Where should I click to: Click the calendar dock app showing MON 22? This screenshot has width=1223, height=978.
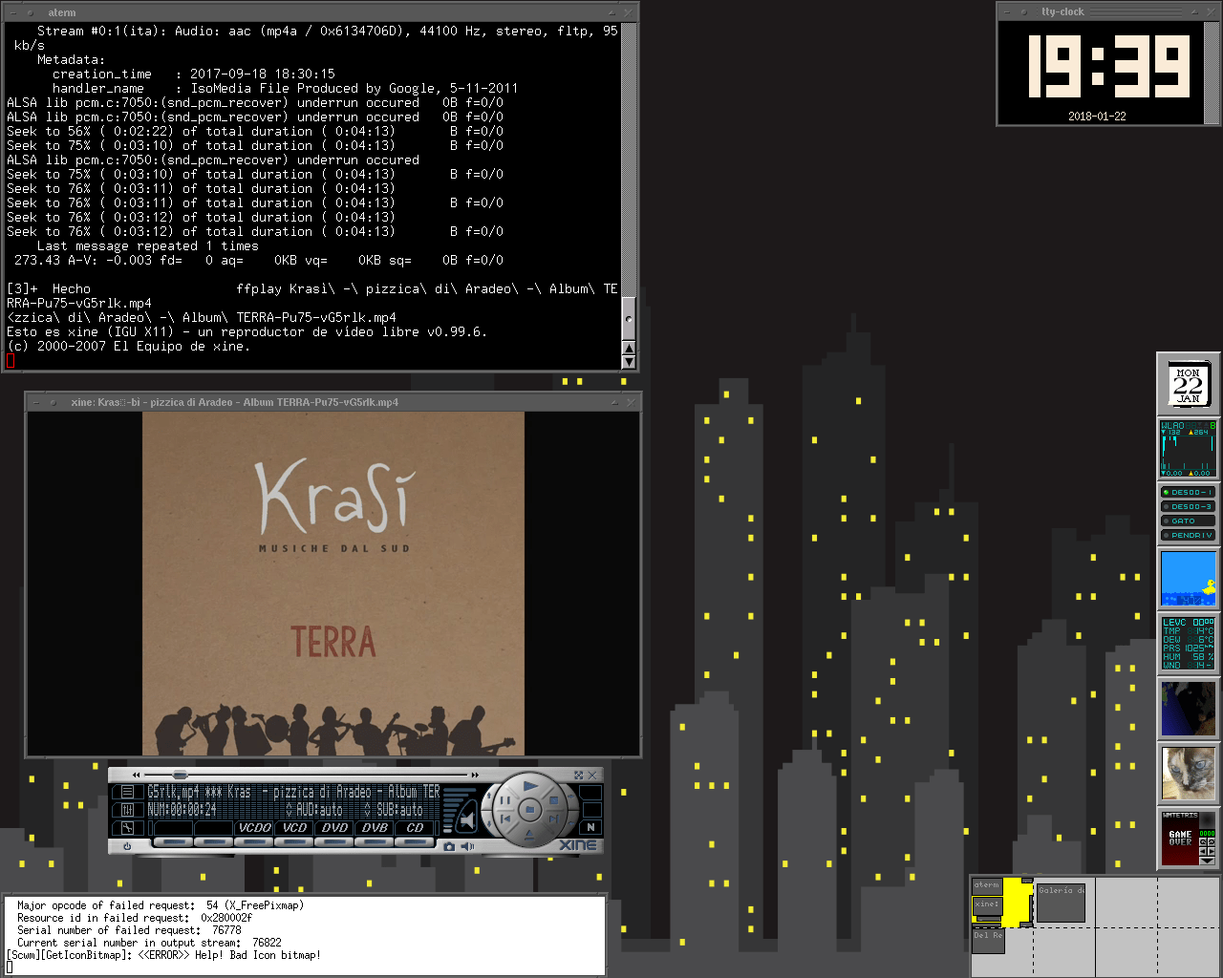[1188, 385]
